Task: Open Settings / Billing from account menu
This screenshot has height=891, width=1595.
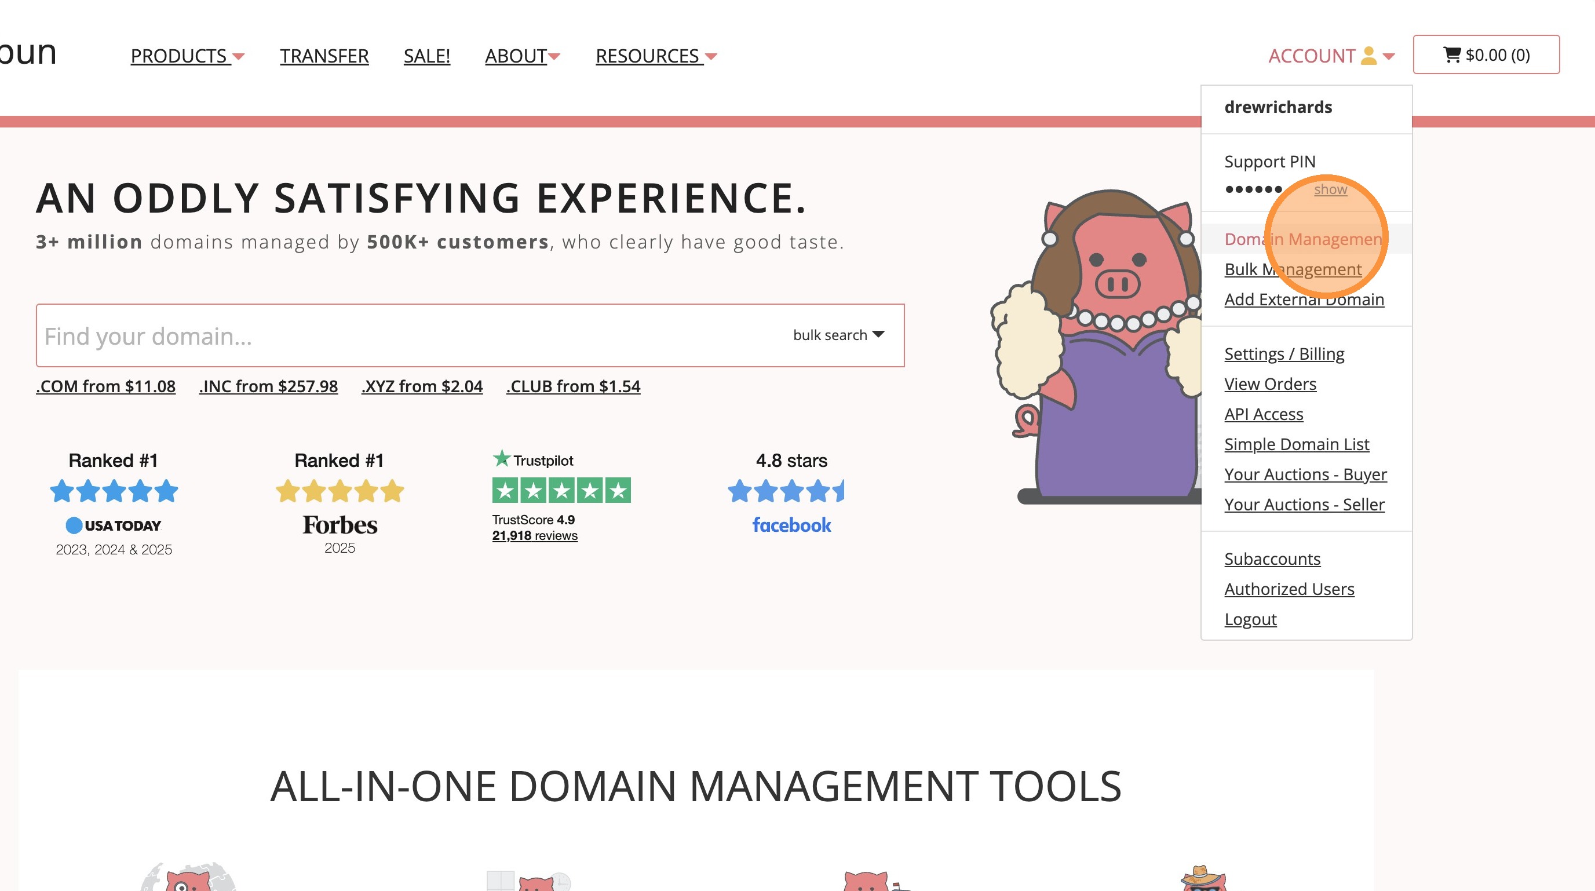Action: point(1284,353)
